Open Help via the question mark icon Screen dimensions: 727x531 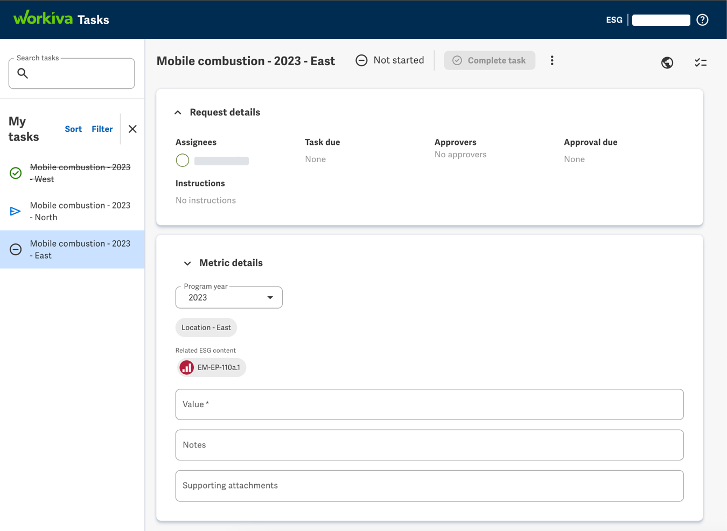(x=702, y=19)
